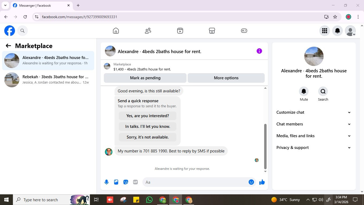Open WhatsApp from the taskbar
364x205 pixels.
point(149,200)
